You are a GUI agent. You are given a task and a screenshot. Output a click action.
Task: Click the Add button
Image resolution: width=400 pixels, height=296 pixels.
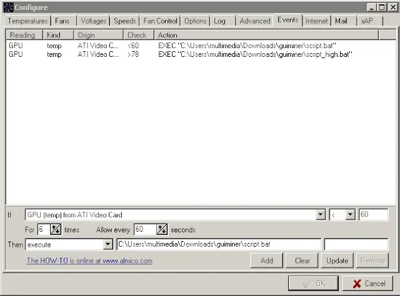(267, 260)
